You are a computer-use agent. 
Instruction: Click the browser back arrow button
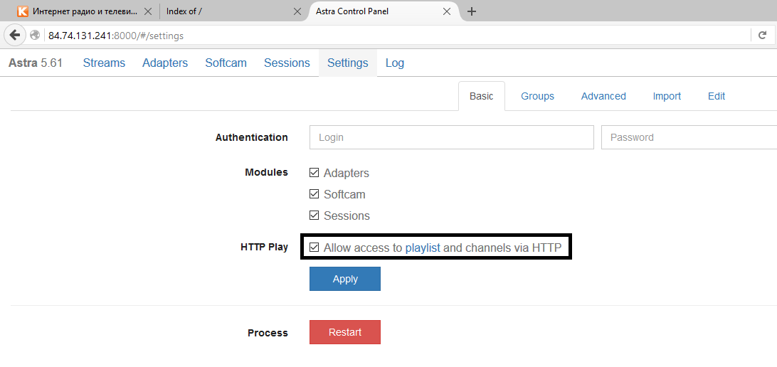pos(15,35)
